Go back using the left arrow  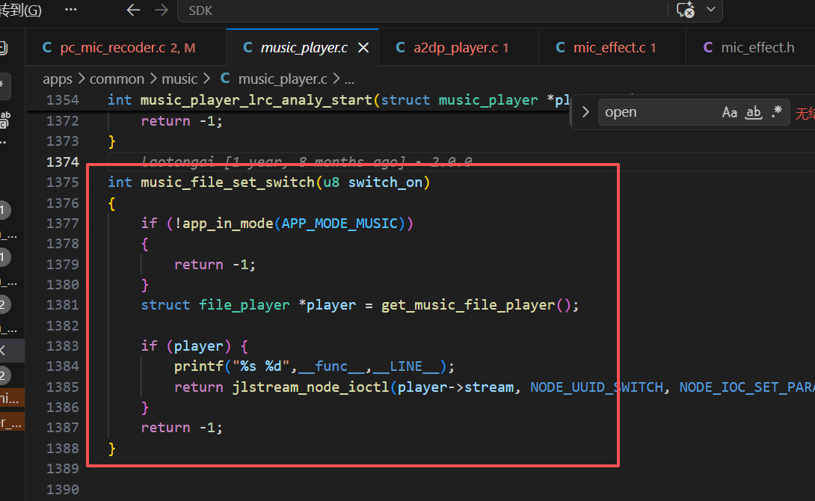coord(134,10)
